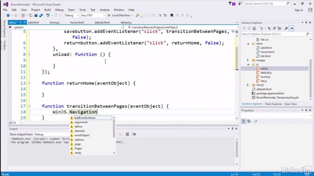Open Properties wrench icon in Solution Explorer

tap(286, 28)
